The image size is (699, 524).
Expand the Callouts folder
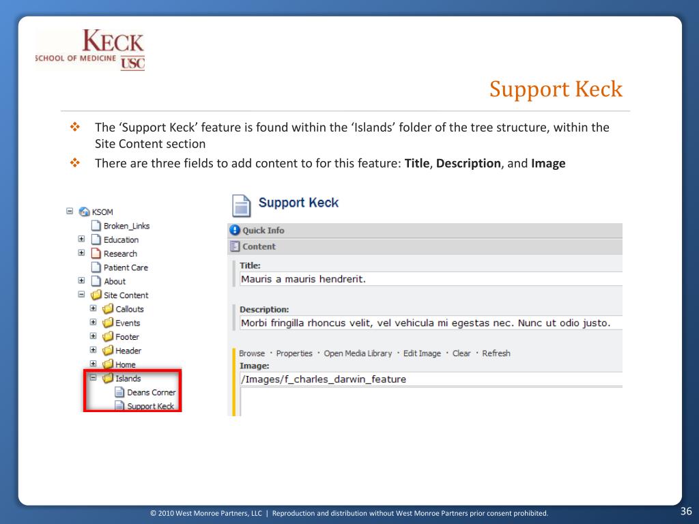(93, 308)
